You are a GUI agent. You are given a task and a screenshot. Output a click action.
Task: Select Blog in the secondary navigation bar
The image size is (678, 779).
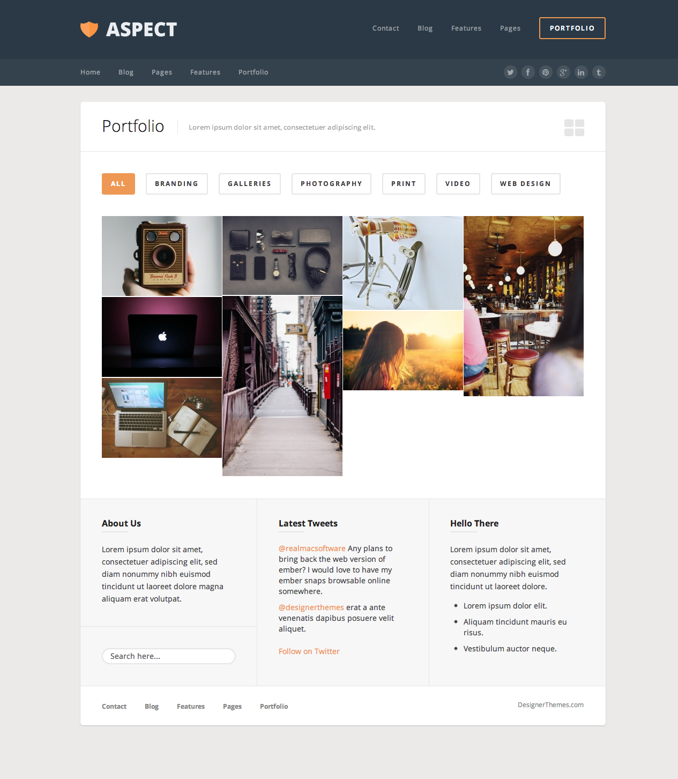[x=126, y=72]
